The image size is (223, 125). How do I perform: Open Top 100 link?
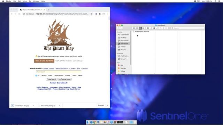coord(85,68)
